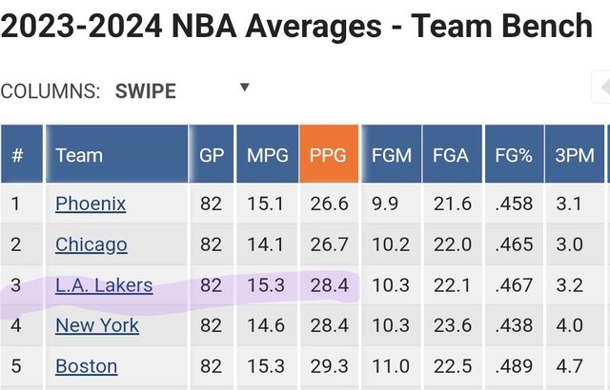Click the FGA column header
The height and width of the screenshot is (390, 610).
(x=451, y=155)
